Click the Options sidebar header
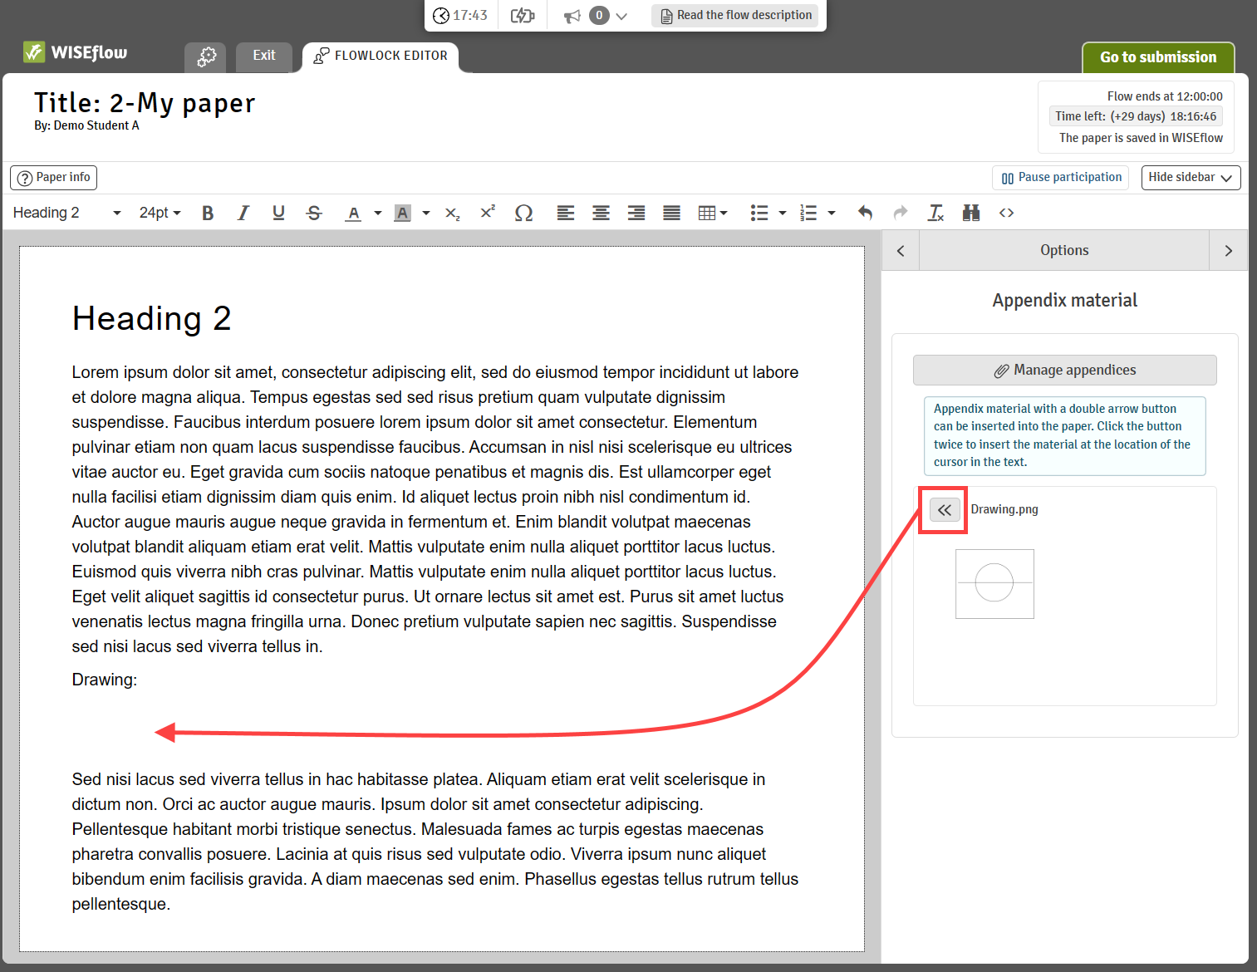 tap(1064, 250)
